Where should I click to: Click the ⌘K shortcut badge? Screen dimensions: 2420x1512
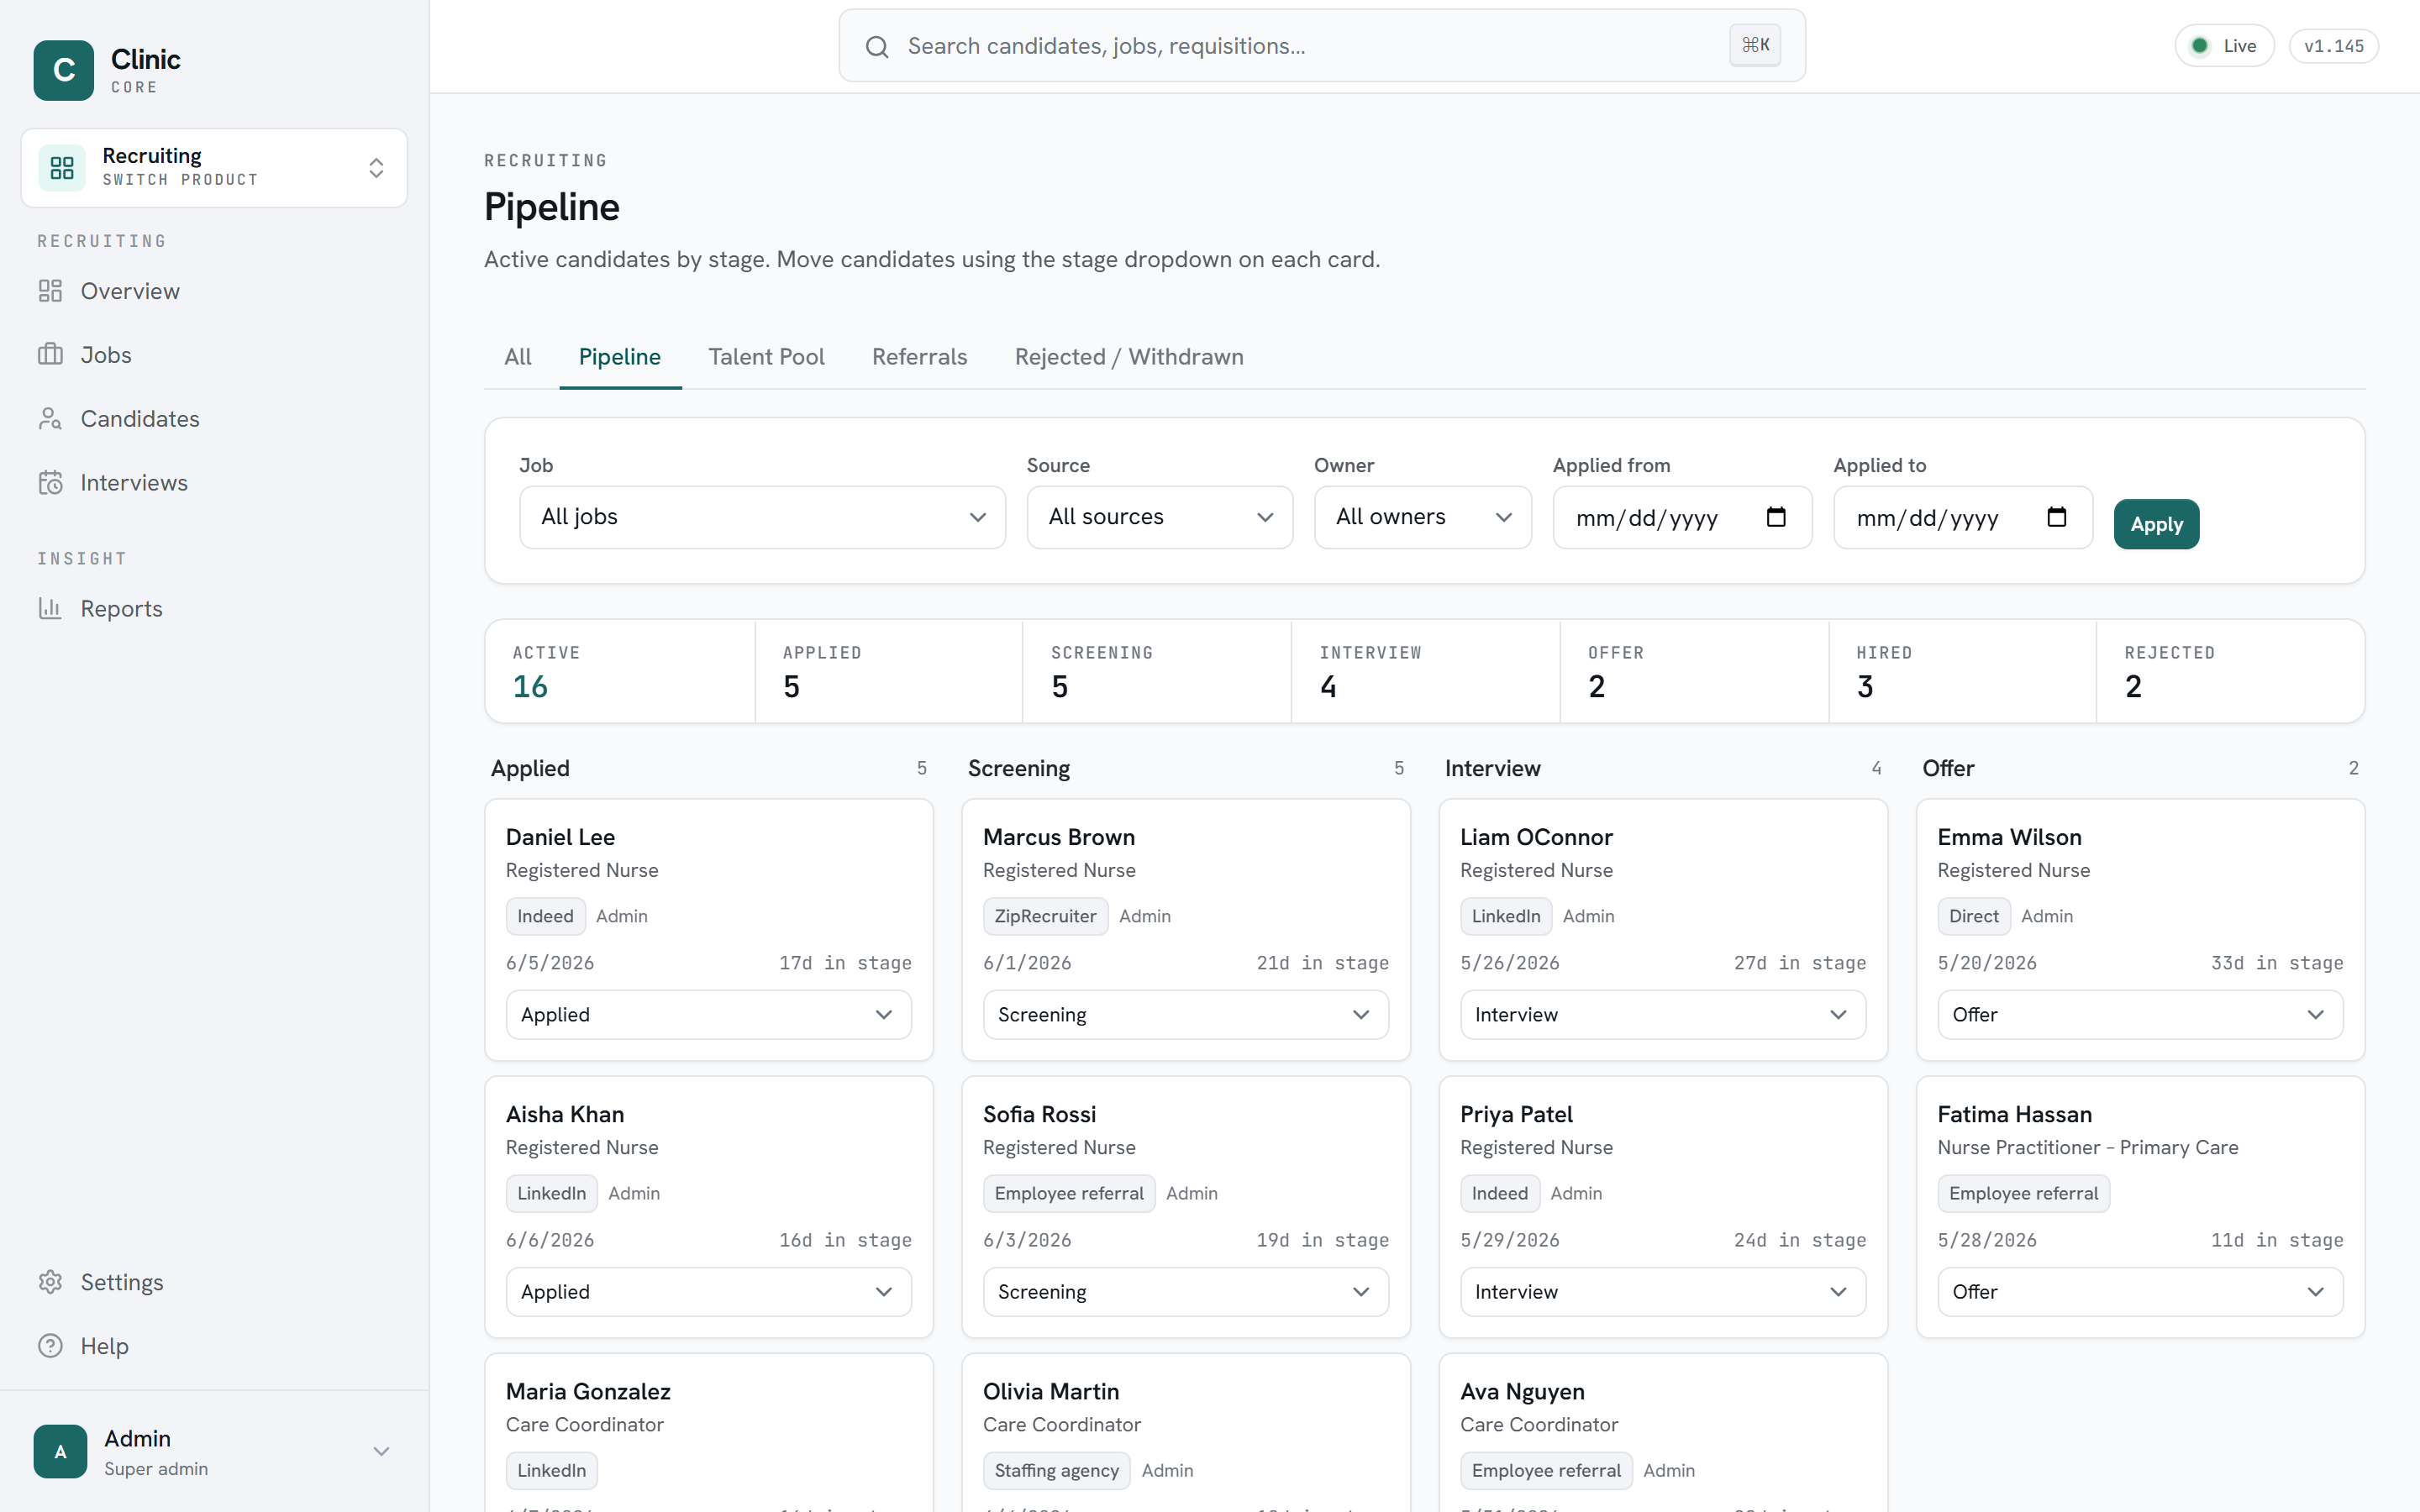(1755, 45)
